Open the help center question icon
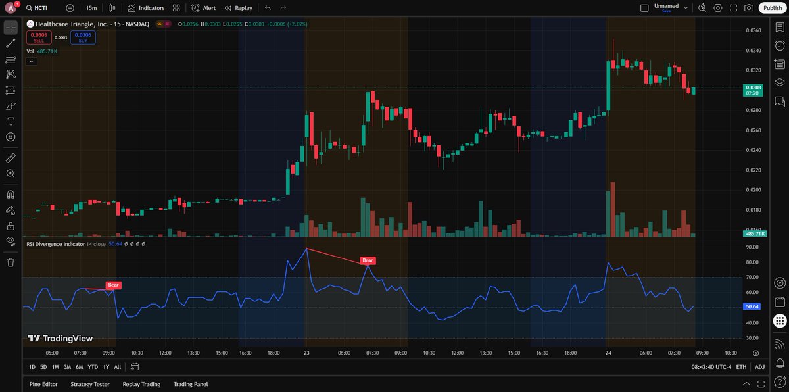Viewport: 789px width, 392px height. click(780, 382)
